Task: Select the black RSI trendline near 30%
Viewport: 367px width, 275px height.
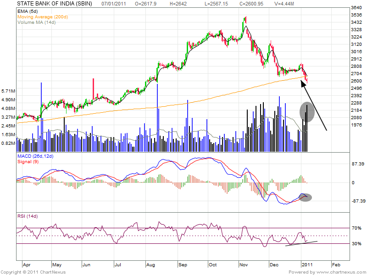Action: (301, 243)
